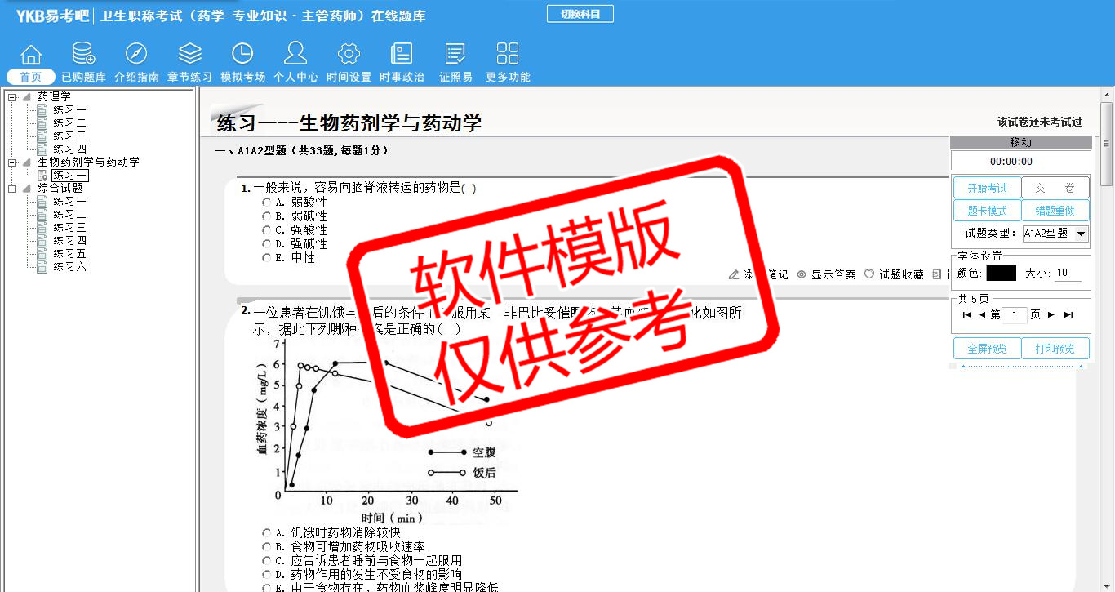The image size is (1115, 592).
Task: Open 章节练习 layers icon
Action: coord(189,55)
